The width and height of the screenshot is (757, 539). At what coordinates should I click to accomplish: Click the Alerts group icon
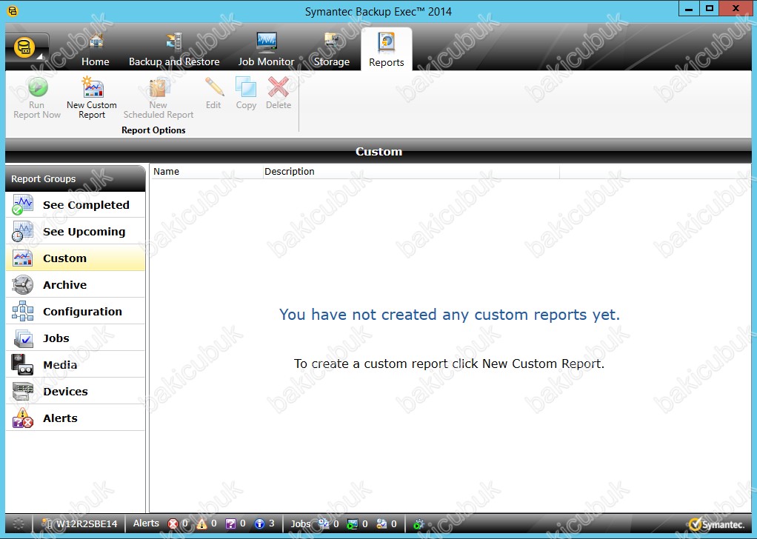pyautogui.click(x=22, y=418)
